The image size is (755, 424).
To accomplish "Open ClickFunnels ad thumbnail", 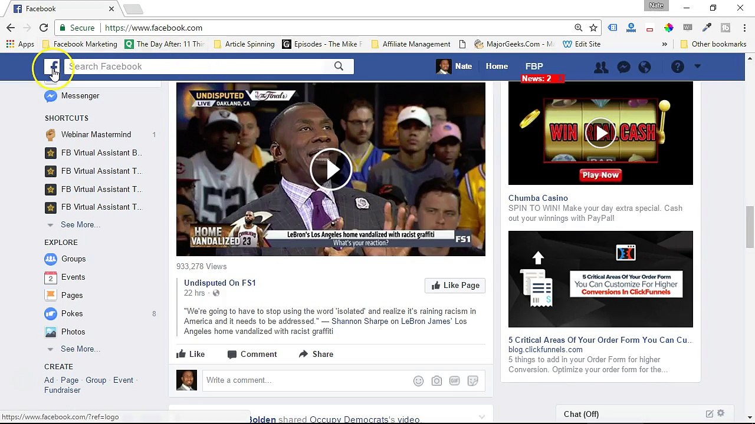I will 600,279.
